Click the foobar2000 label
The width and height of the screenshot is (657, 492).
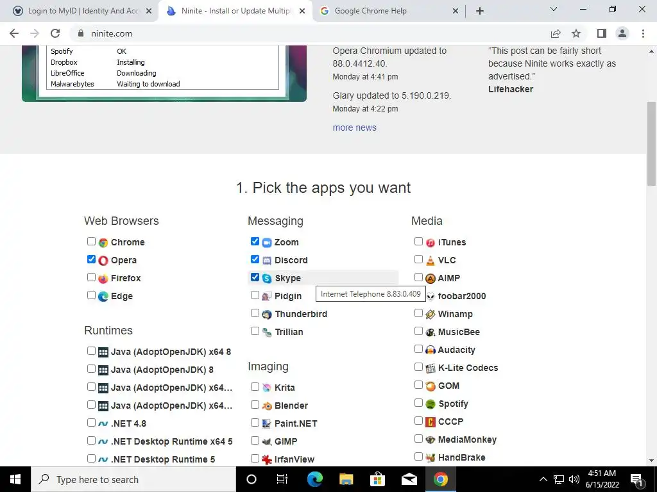click(x=462, y=296)
